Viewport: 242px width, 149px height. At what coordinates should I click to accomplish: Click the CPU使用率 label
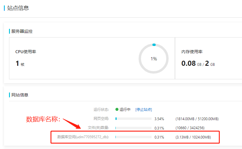(x=26, y=52)
